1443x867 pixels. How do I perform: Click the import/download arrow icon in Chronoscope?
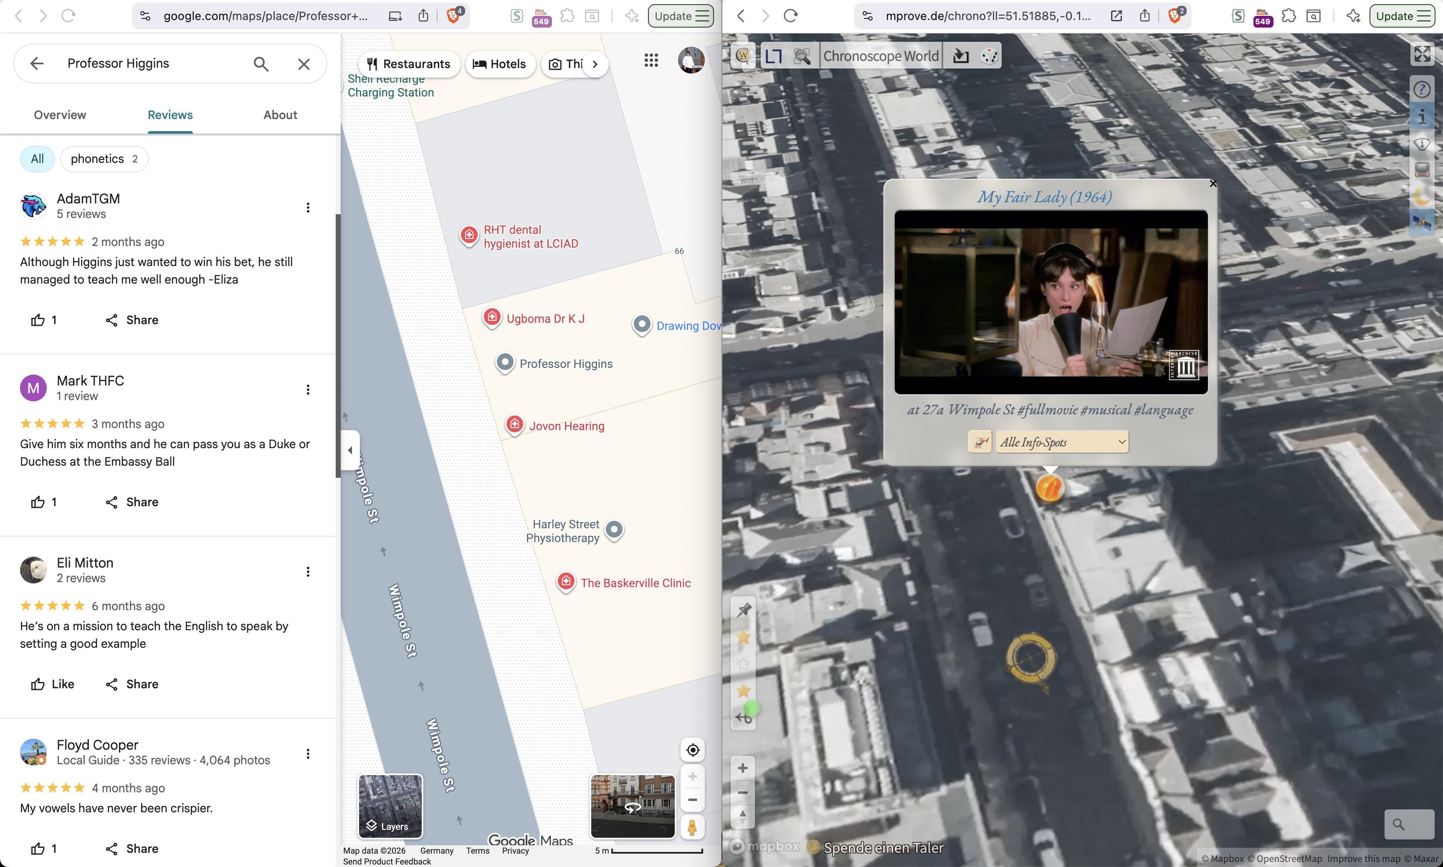961,56
